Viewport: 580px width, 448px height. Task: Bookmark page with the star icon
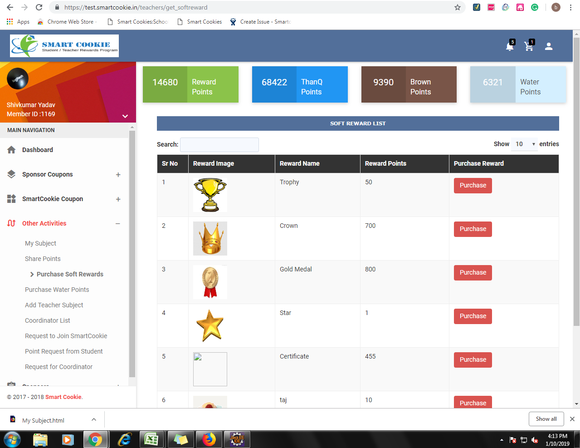(458, 7)
